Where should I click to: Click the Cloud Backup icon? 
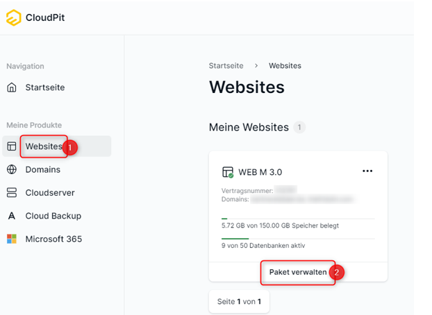(12, 216)
